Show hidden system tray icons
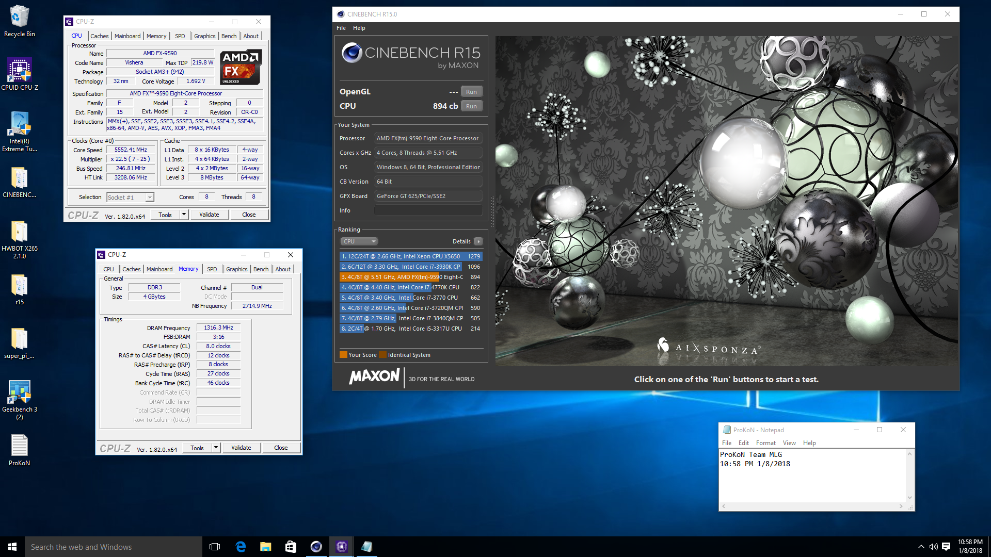Viewport: 991px width, 557px height. coord(921,547)
